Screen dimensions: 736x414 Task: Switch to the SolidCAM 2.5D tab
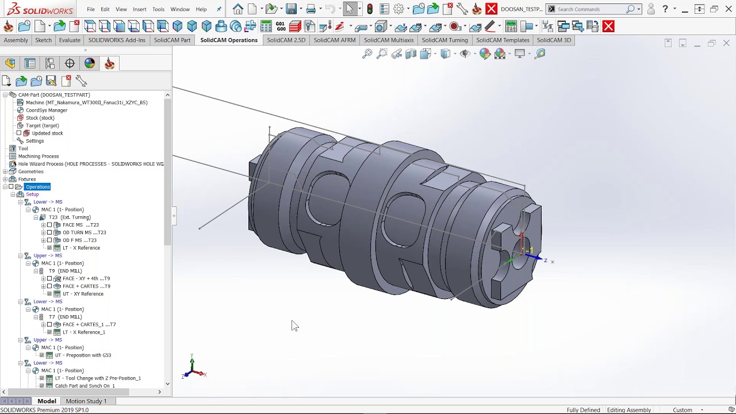[x=286, y=40]
